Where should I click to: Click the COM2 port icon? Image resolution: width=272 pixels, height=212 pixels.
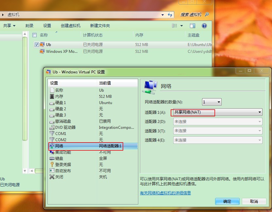[52, 140]
